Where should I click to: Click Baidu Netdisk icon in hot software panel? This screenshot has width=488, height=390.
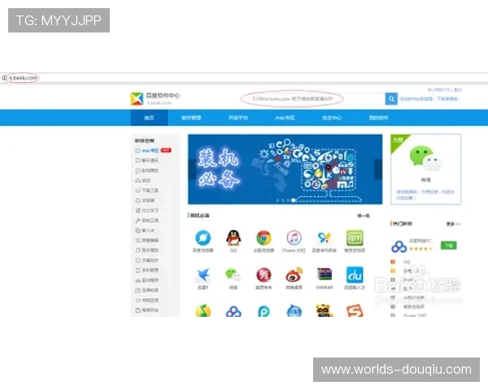(x=399, y=246)
